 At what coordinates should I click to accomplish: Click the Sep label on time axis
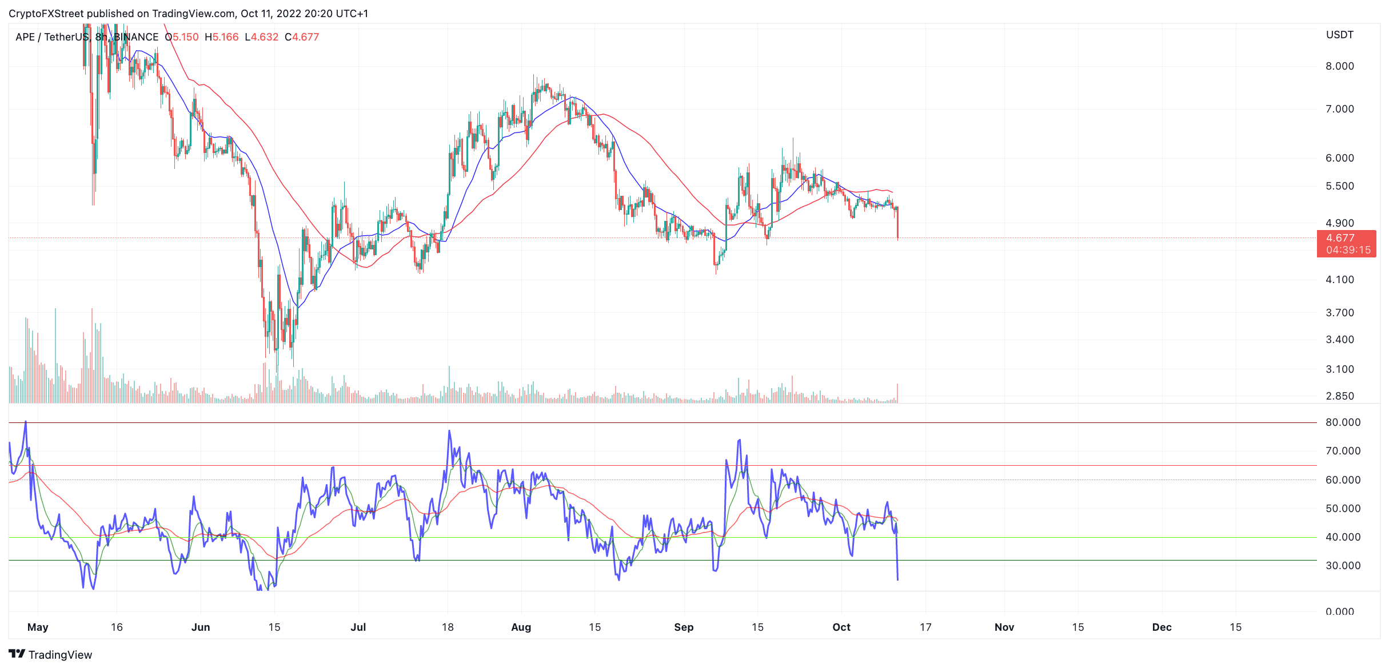click(x=684, y=627)
